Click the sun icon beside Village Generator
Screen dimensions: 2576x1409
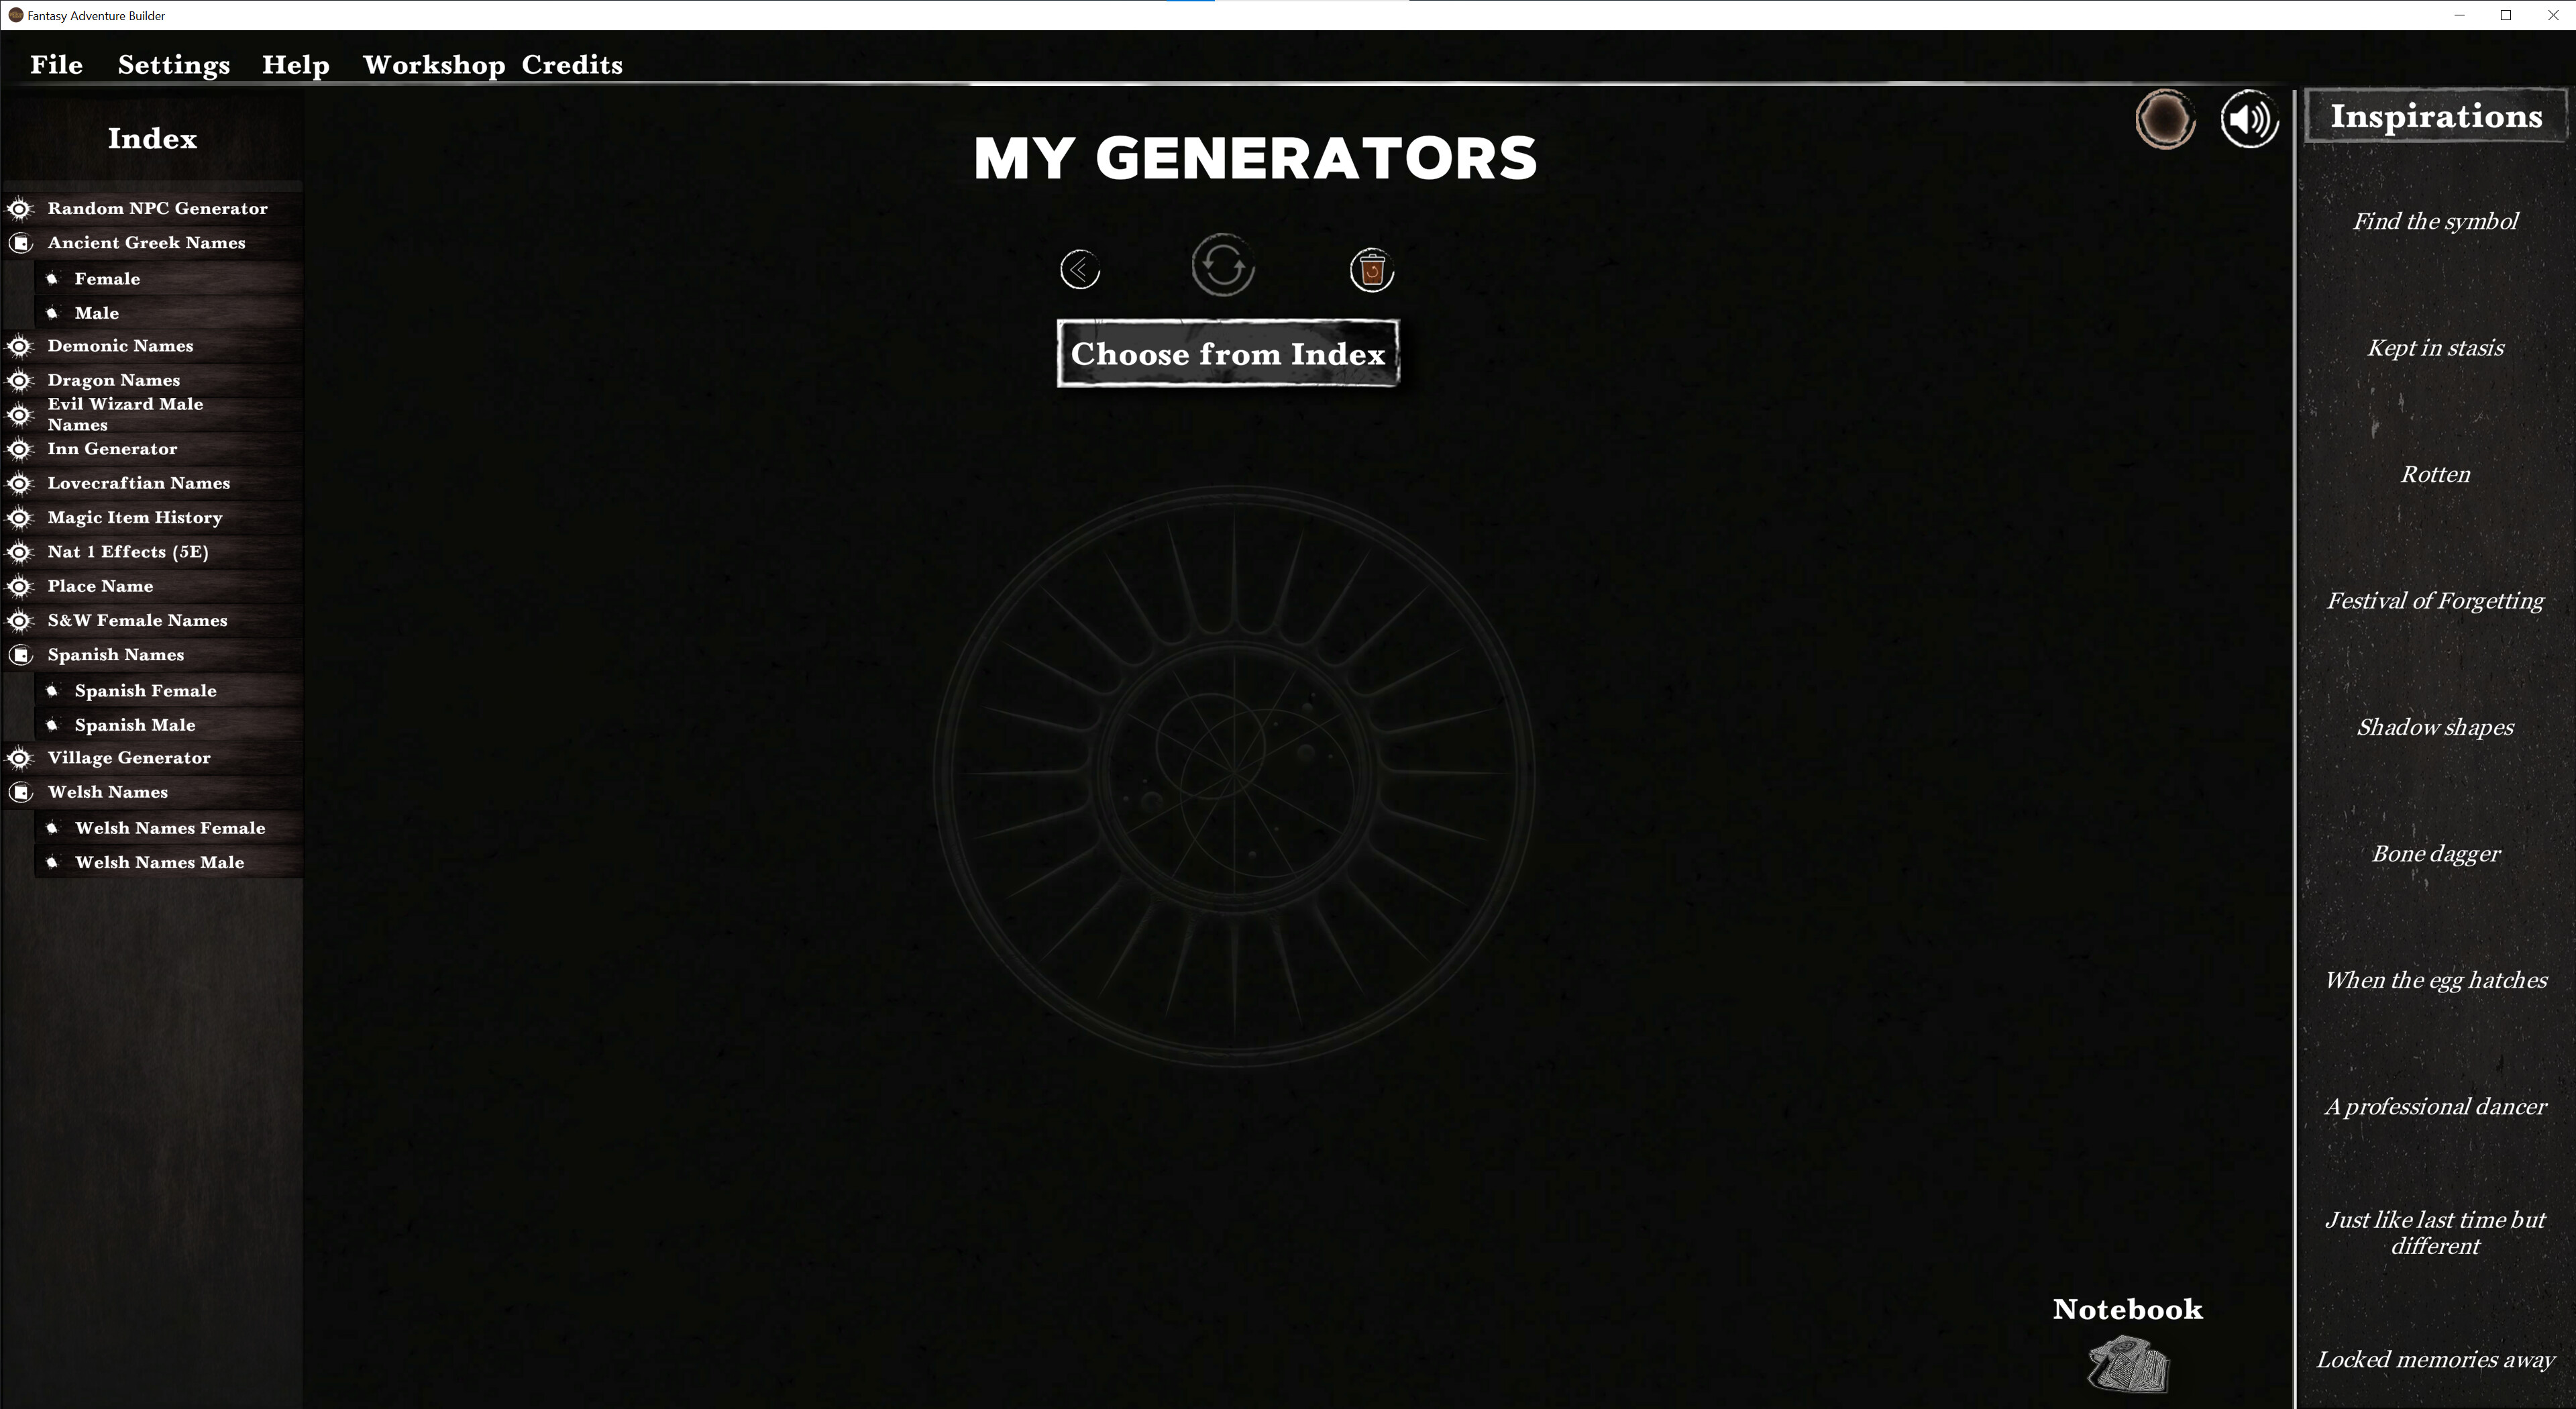coord(19,758)
